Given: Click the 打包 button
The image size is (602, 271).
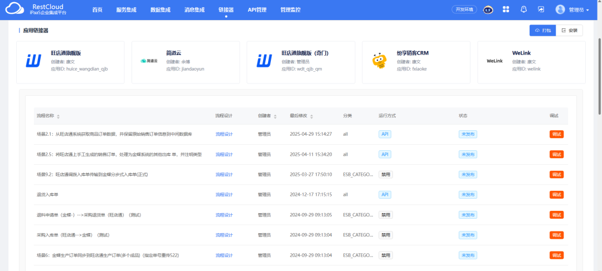Looking at the screenshot, I should pos(542,31).
